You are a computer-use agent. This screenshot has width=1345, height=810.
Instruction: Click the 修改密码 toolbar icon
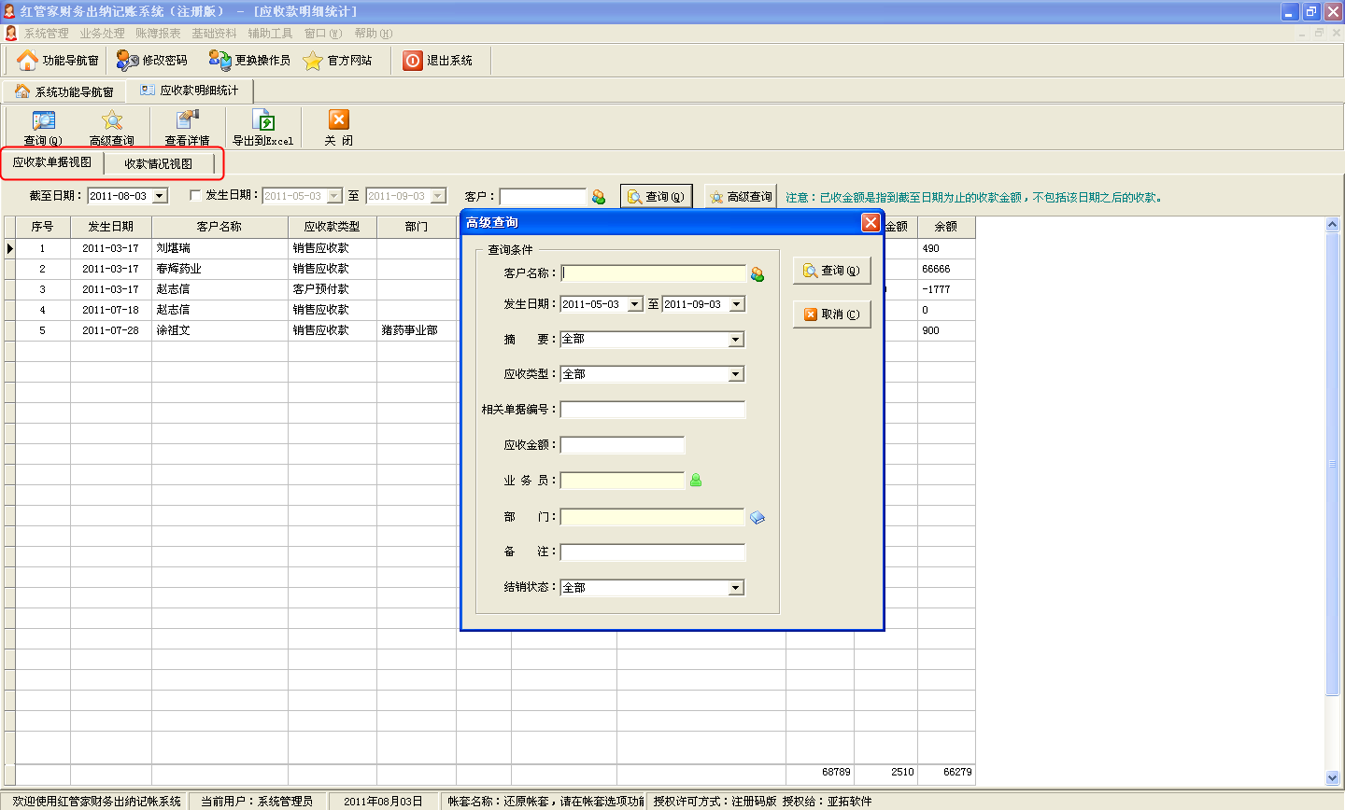pyautogui.click(x=128, y=61)
